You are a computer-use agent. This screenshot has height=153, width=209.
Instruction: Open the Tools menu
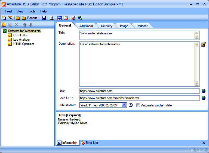(x=32, y=11)
